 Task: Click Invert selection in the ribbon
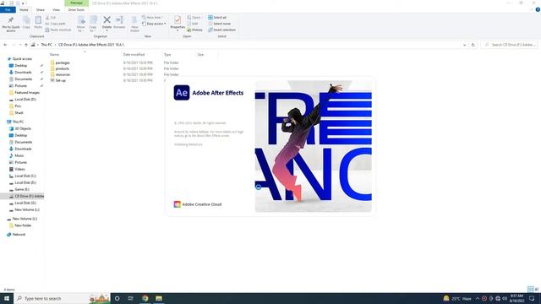tap(221, 30)
